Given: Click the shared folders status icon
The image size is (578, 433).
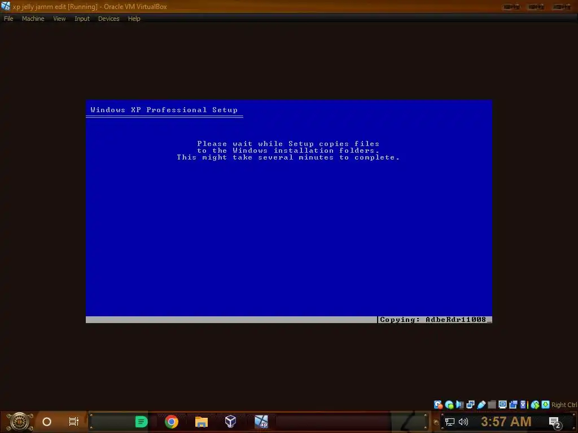Looking at the screenshot, I should click(x=492, y=405).
